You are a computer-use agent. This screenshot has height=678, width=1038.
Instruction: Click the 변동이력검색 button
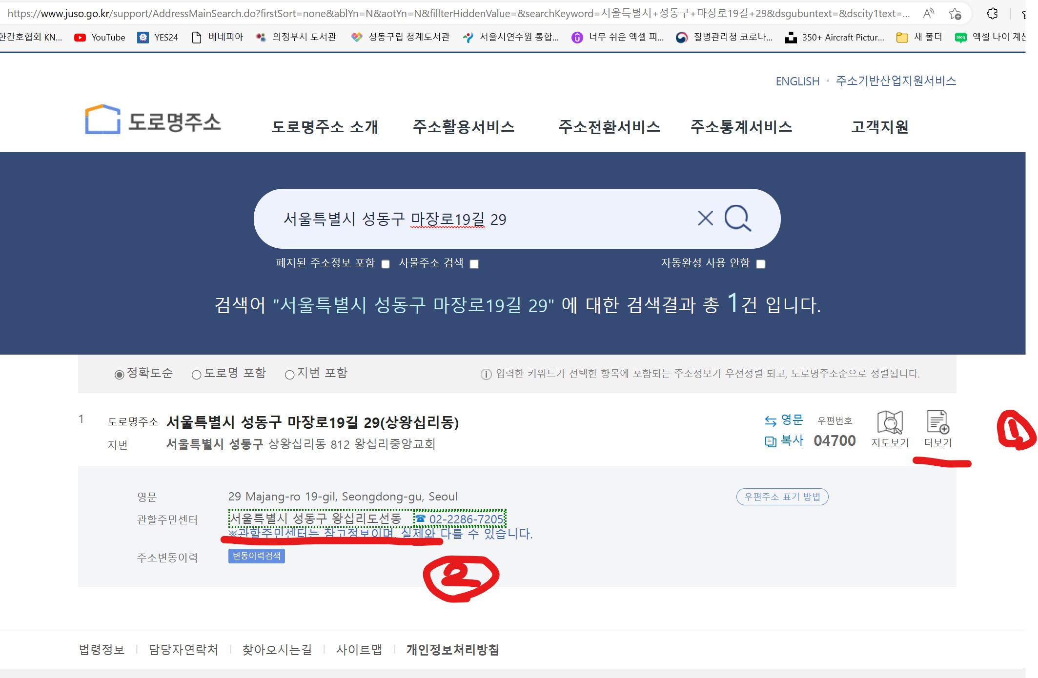tap(257, 556)
